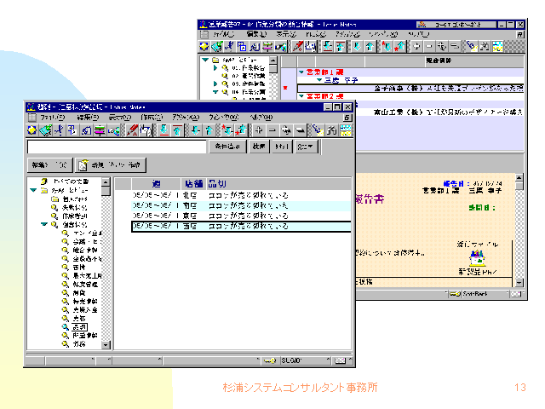The width and height of the screenshot is (545, 409).
Task: Click blue down-arrow navigation icon in front toolbar
Action: pos(195,130)
